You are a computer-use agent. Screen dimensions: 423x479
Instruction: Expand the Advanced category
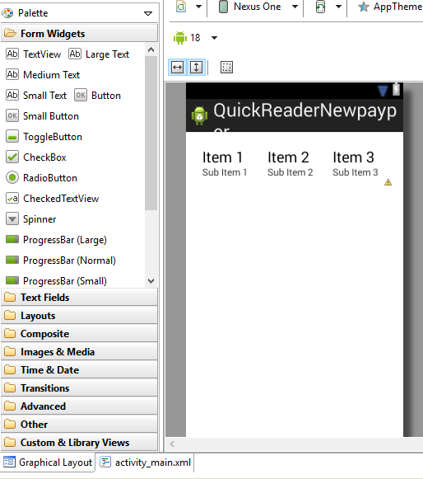(x=79, y=406)
